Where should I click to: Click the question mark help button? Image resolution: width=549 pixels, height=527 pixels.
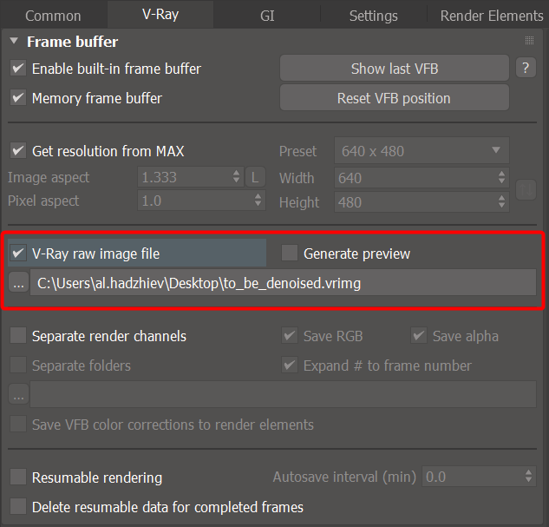525,69
